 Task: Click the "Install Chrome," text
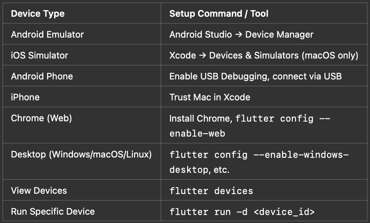click(201, 118)
